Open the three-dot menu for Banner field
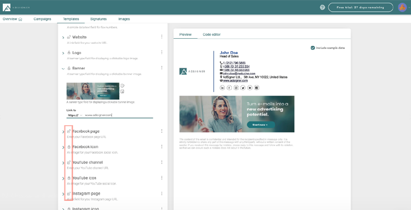 tap(162, 68)
